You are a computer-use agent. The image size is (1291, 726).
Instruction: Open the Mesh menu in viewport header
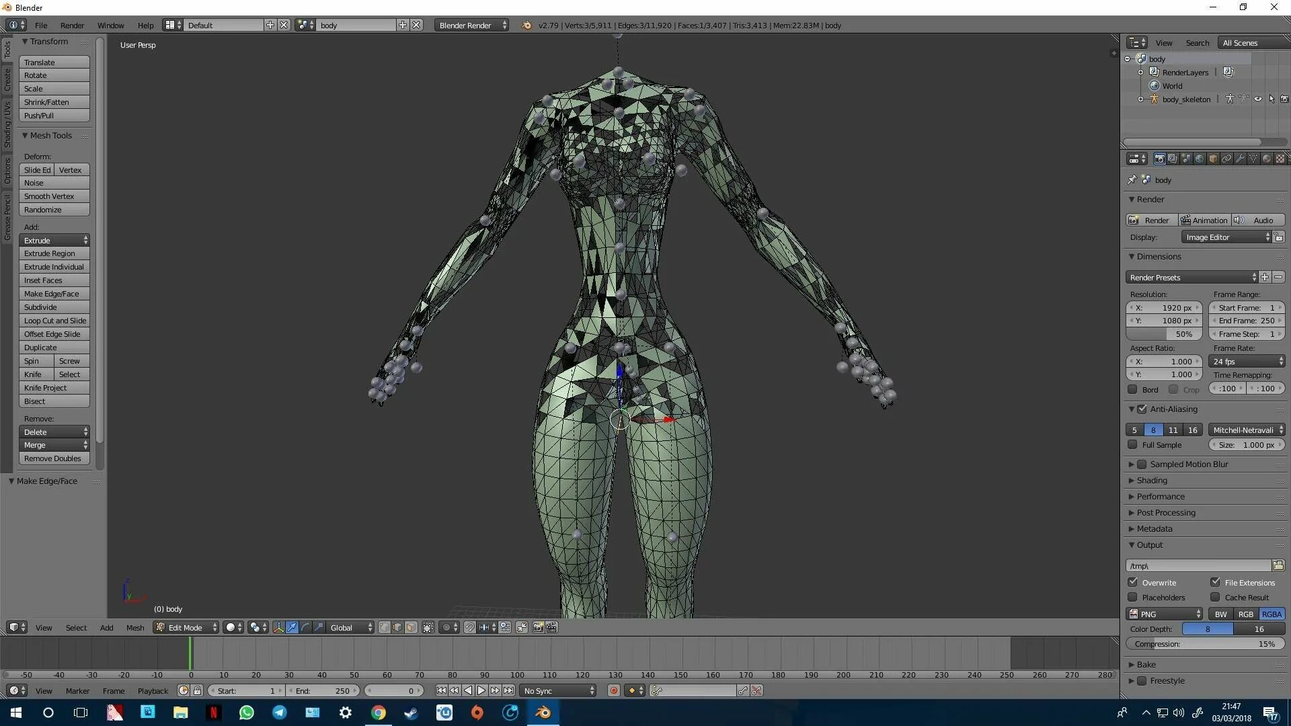click(x=135, y=627)
